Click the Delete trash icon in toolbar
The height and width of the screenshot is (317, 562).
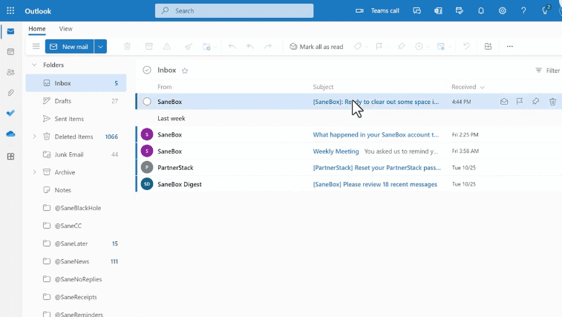pyautogui.click(x=127, y=46)
